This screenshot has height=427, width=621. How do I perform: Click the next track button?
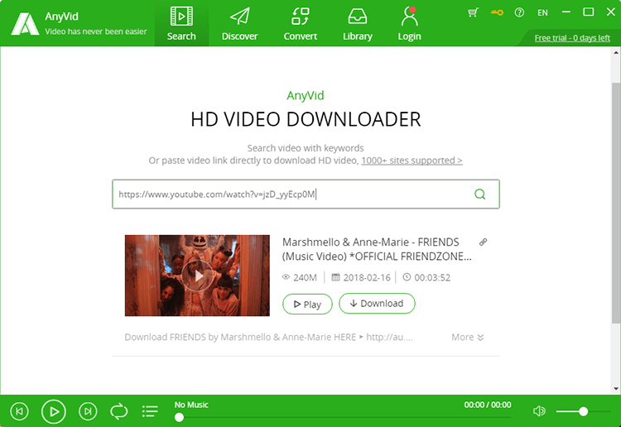click(88, 411)
